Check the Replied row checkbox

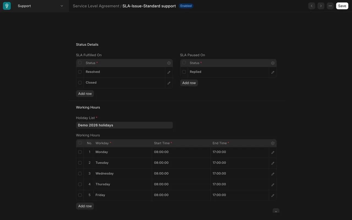pos(184,72)
